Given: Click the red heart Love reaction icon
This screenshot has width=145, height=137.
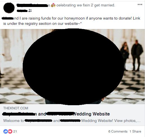Looking at the screenshot, I should 10,131.
